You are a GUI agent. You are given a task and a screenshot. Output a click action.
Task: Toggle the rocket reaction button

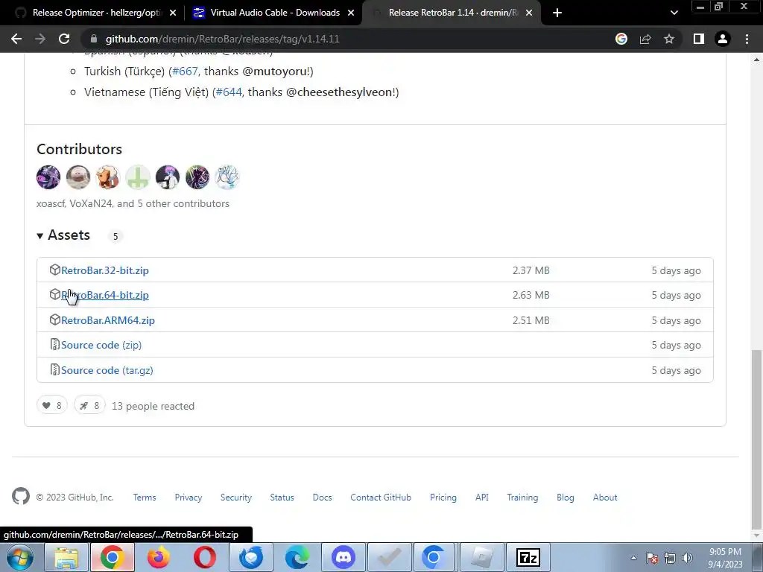click(x=89, y=406)
